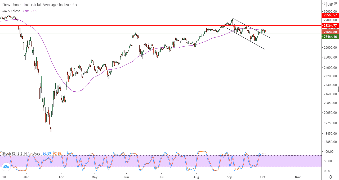The image size is (339, 180).
Task: Click 29000.00 on the price scale
Action: pyautogui.click(x=330, y=20)
